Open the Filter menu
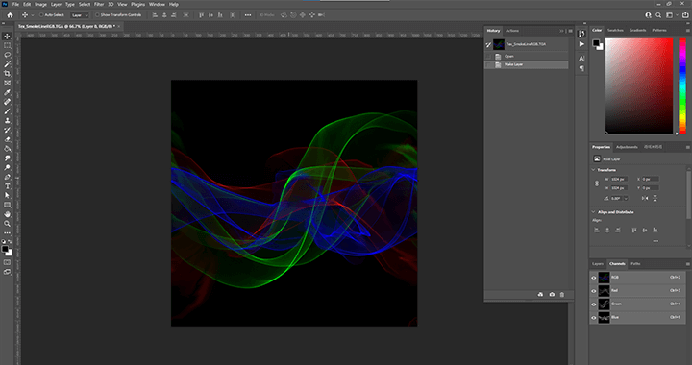692x365 pixels. [99, 5]
